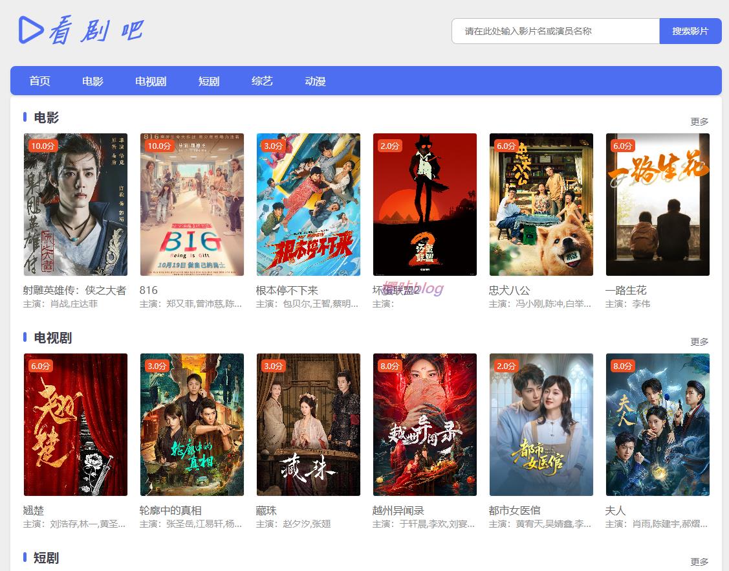
Task: Click the 搜索影片 search button
Action: click(690, 31)
